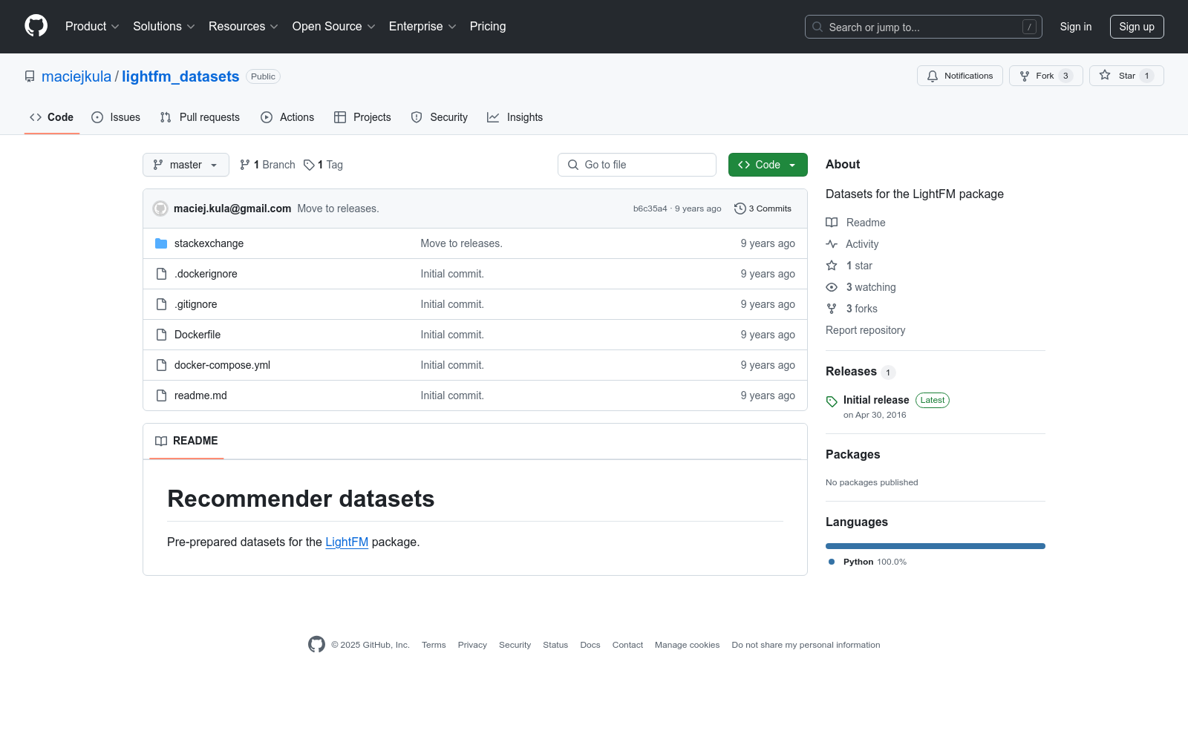Screen dimensions: 1188x742
Task: Click the pulse icon beside Activity
Action: click(x=832, y=244)
